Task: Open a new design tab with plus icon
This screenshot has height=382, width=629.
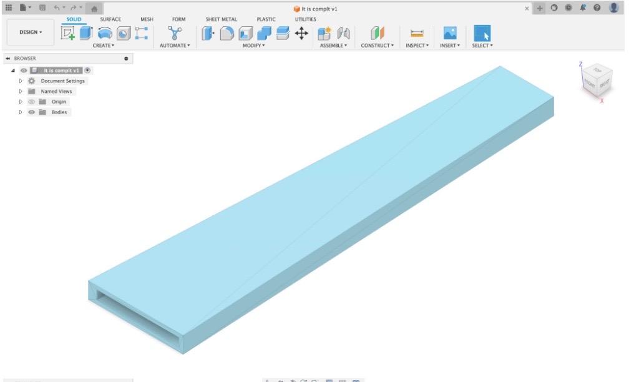Action: tap(540, 8)
